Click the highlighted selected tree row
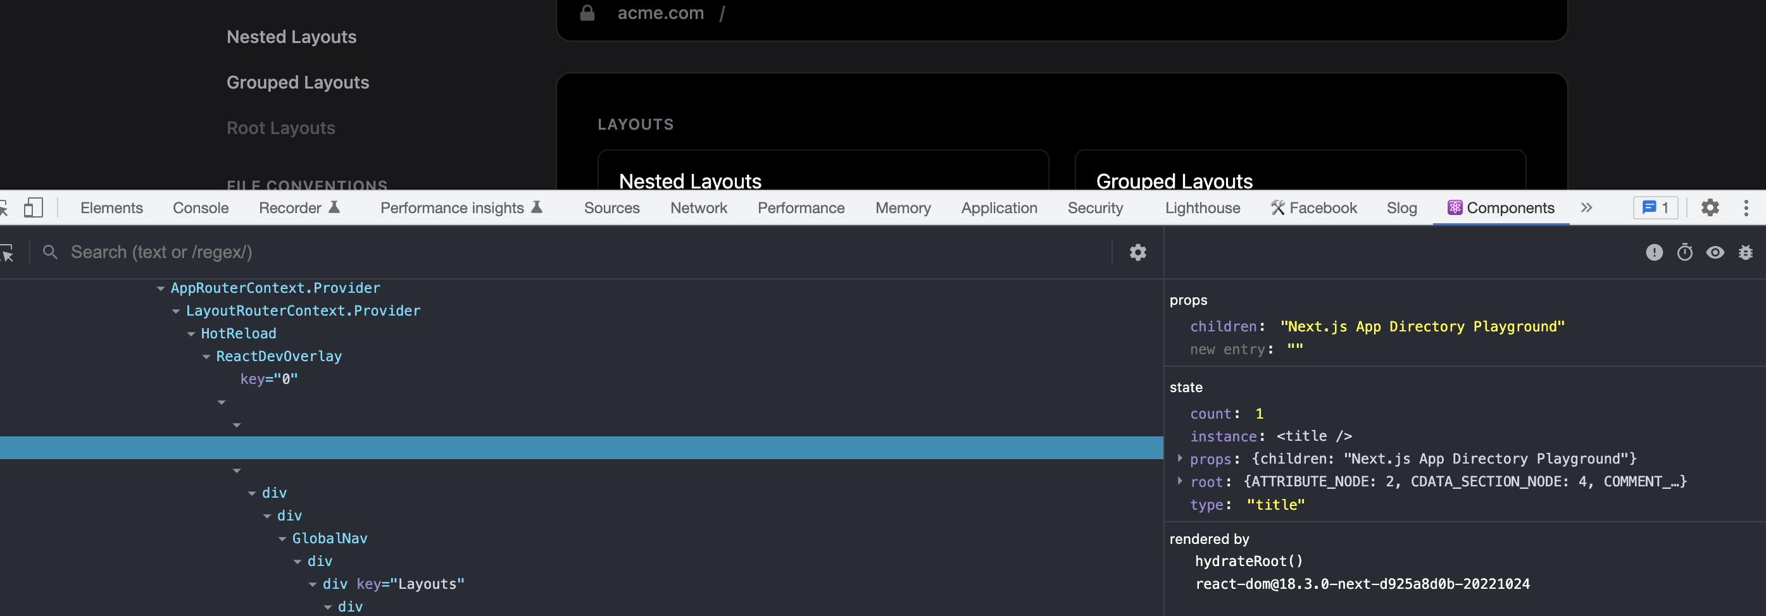1766x616 pixels. (581, 447)
